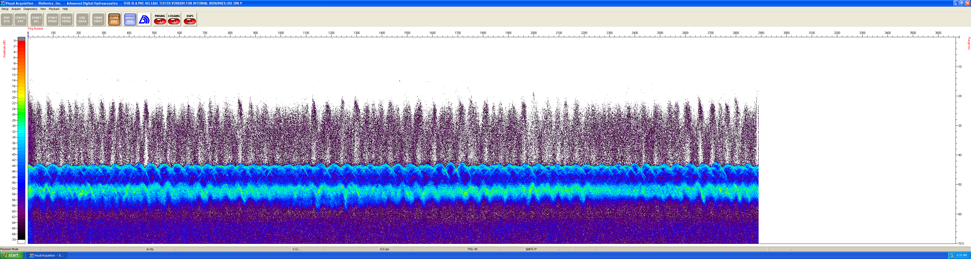Open the View menu
Image resolution: width=971 pixels, height=259 pixels.
[x=43, y=9]
